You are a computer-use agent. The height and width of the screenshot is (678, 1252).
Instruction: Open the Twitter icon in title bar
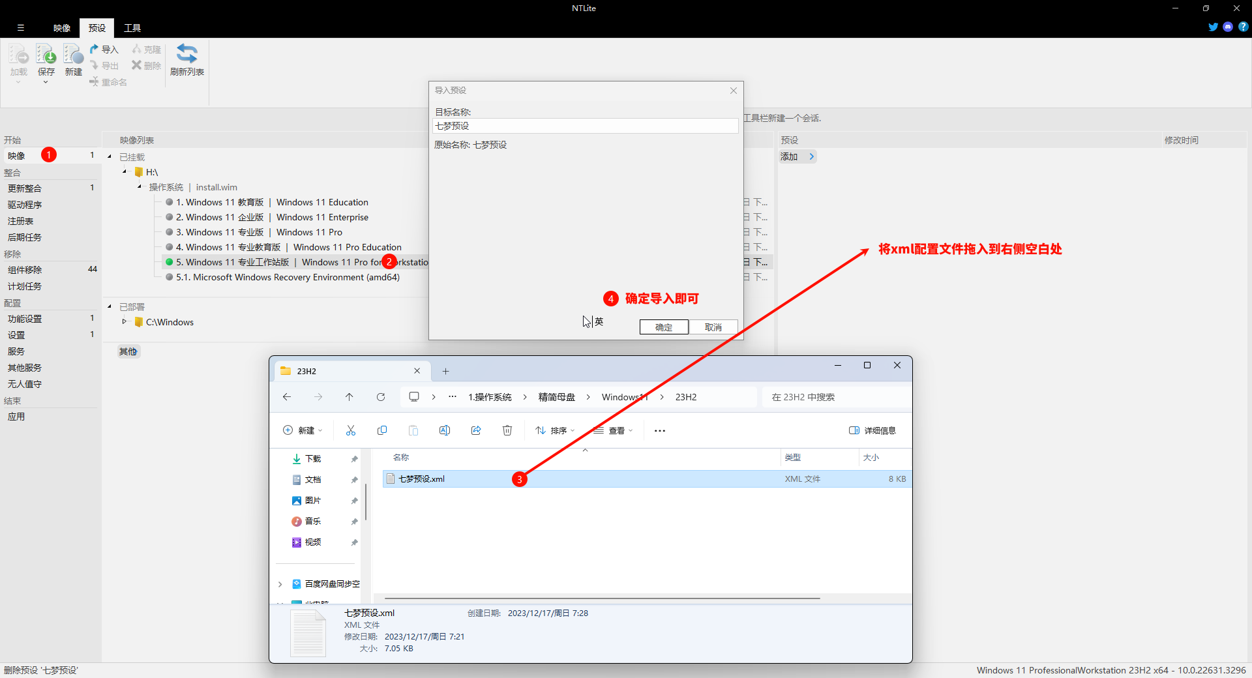tap(1213, 27)
